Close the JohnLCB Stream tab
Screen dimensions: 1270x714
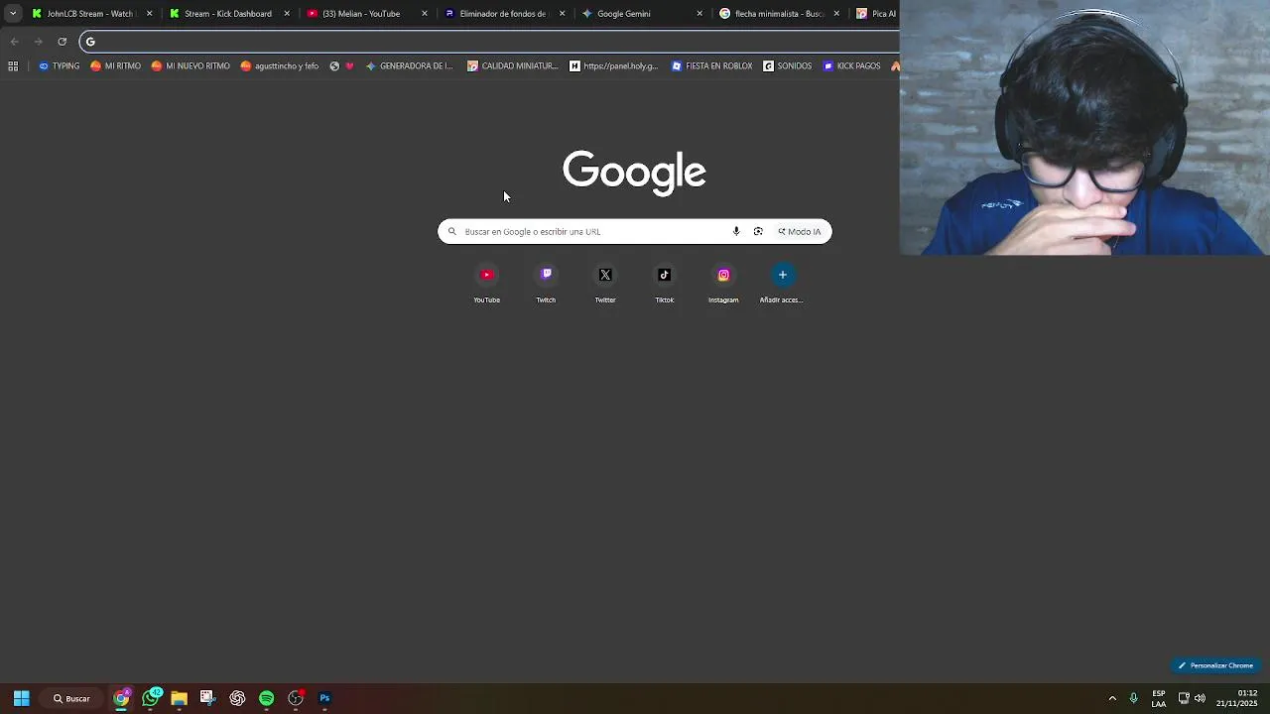(x=150, y=14)
